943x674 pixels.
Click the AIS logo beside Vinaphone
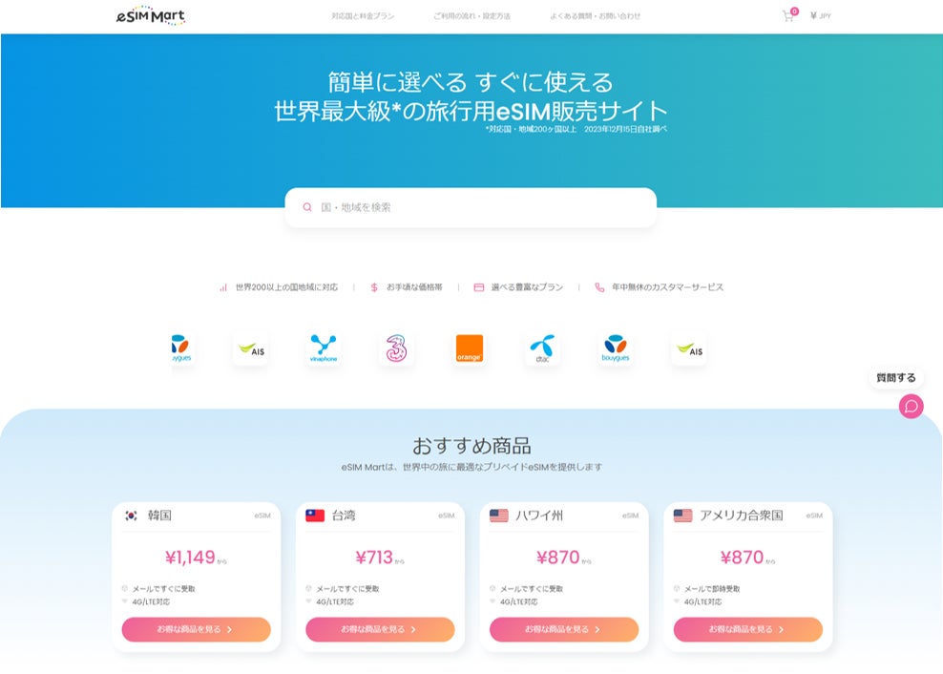click(x=251, y=349)
